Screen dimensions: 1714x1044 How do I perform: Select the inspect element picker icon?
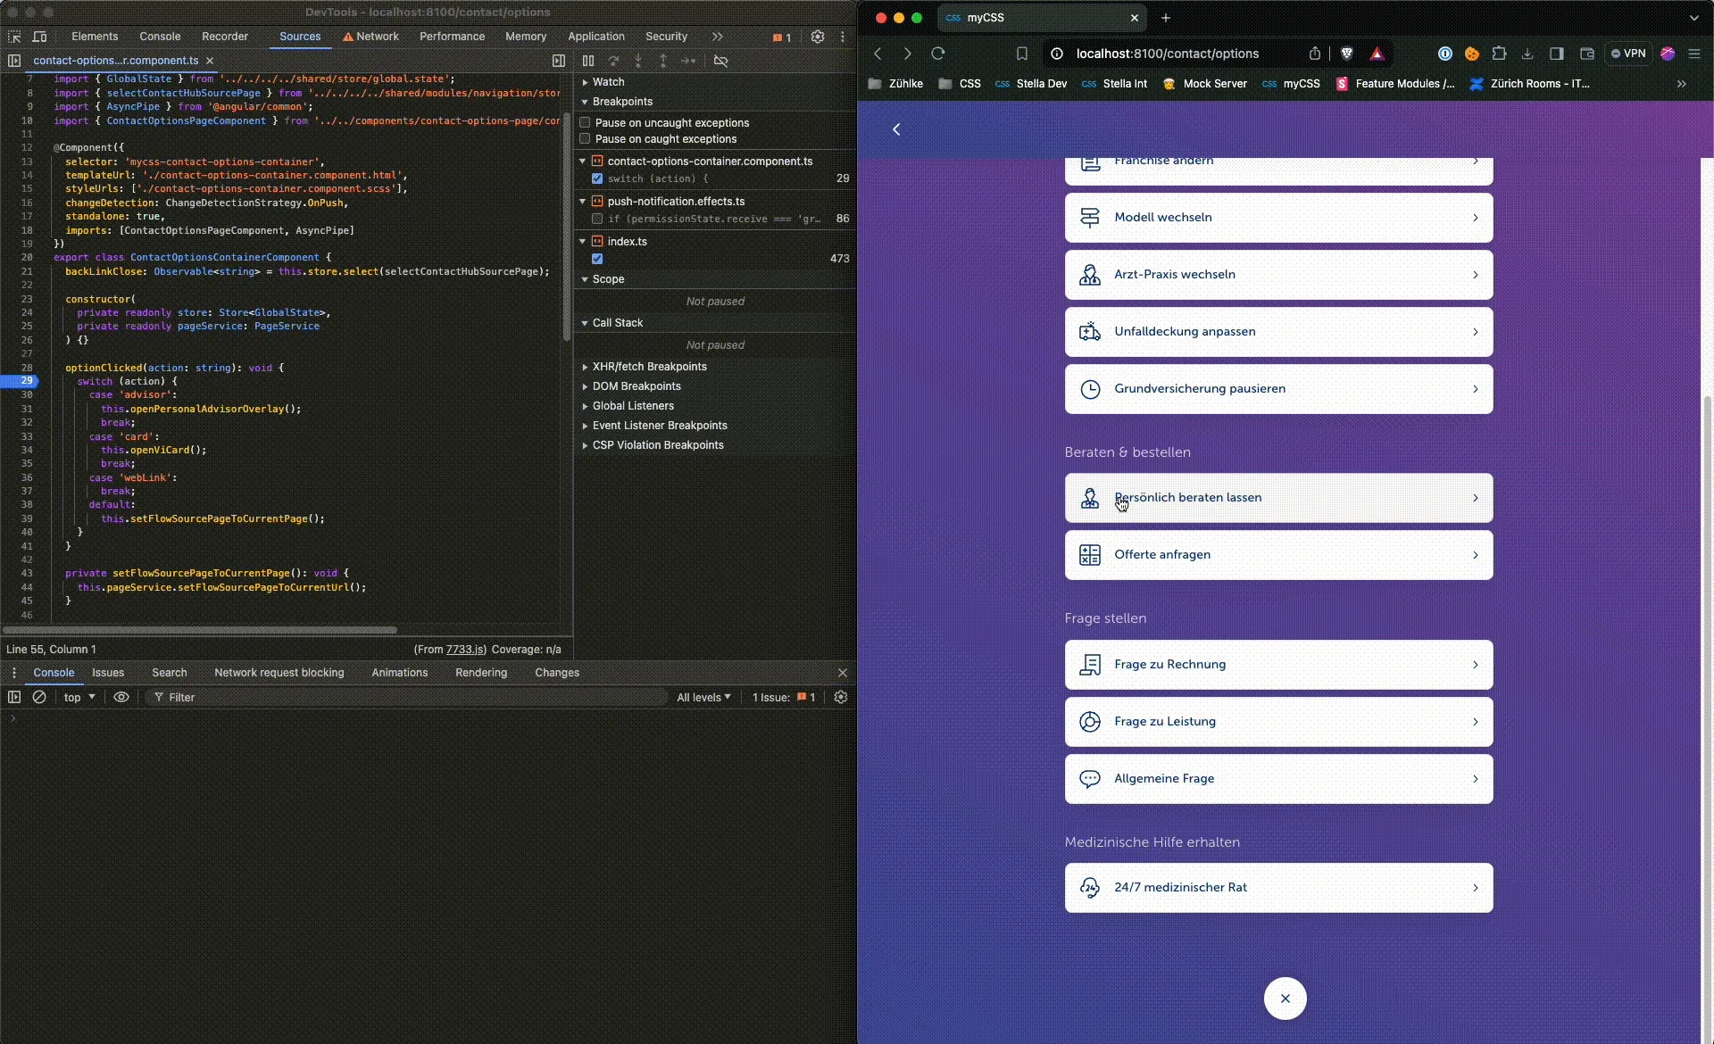coord(14,37)
